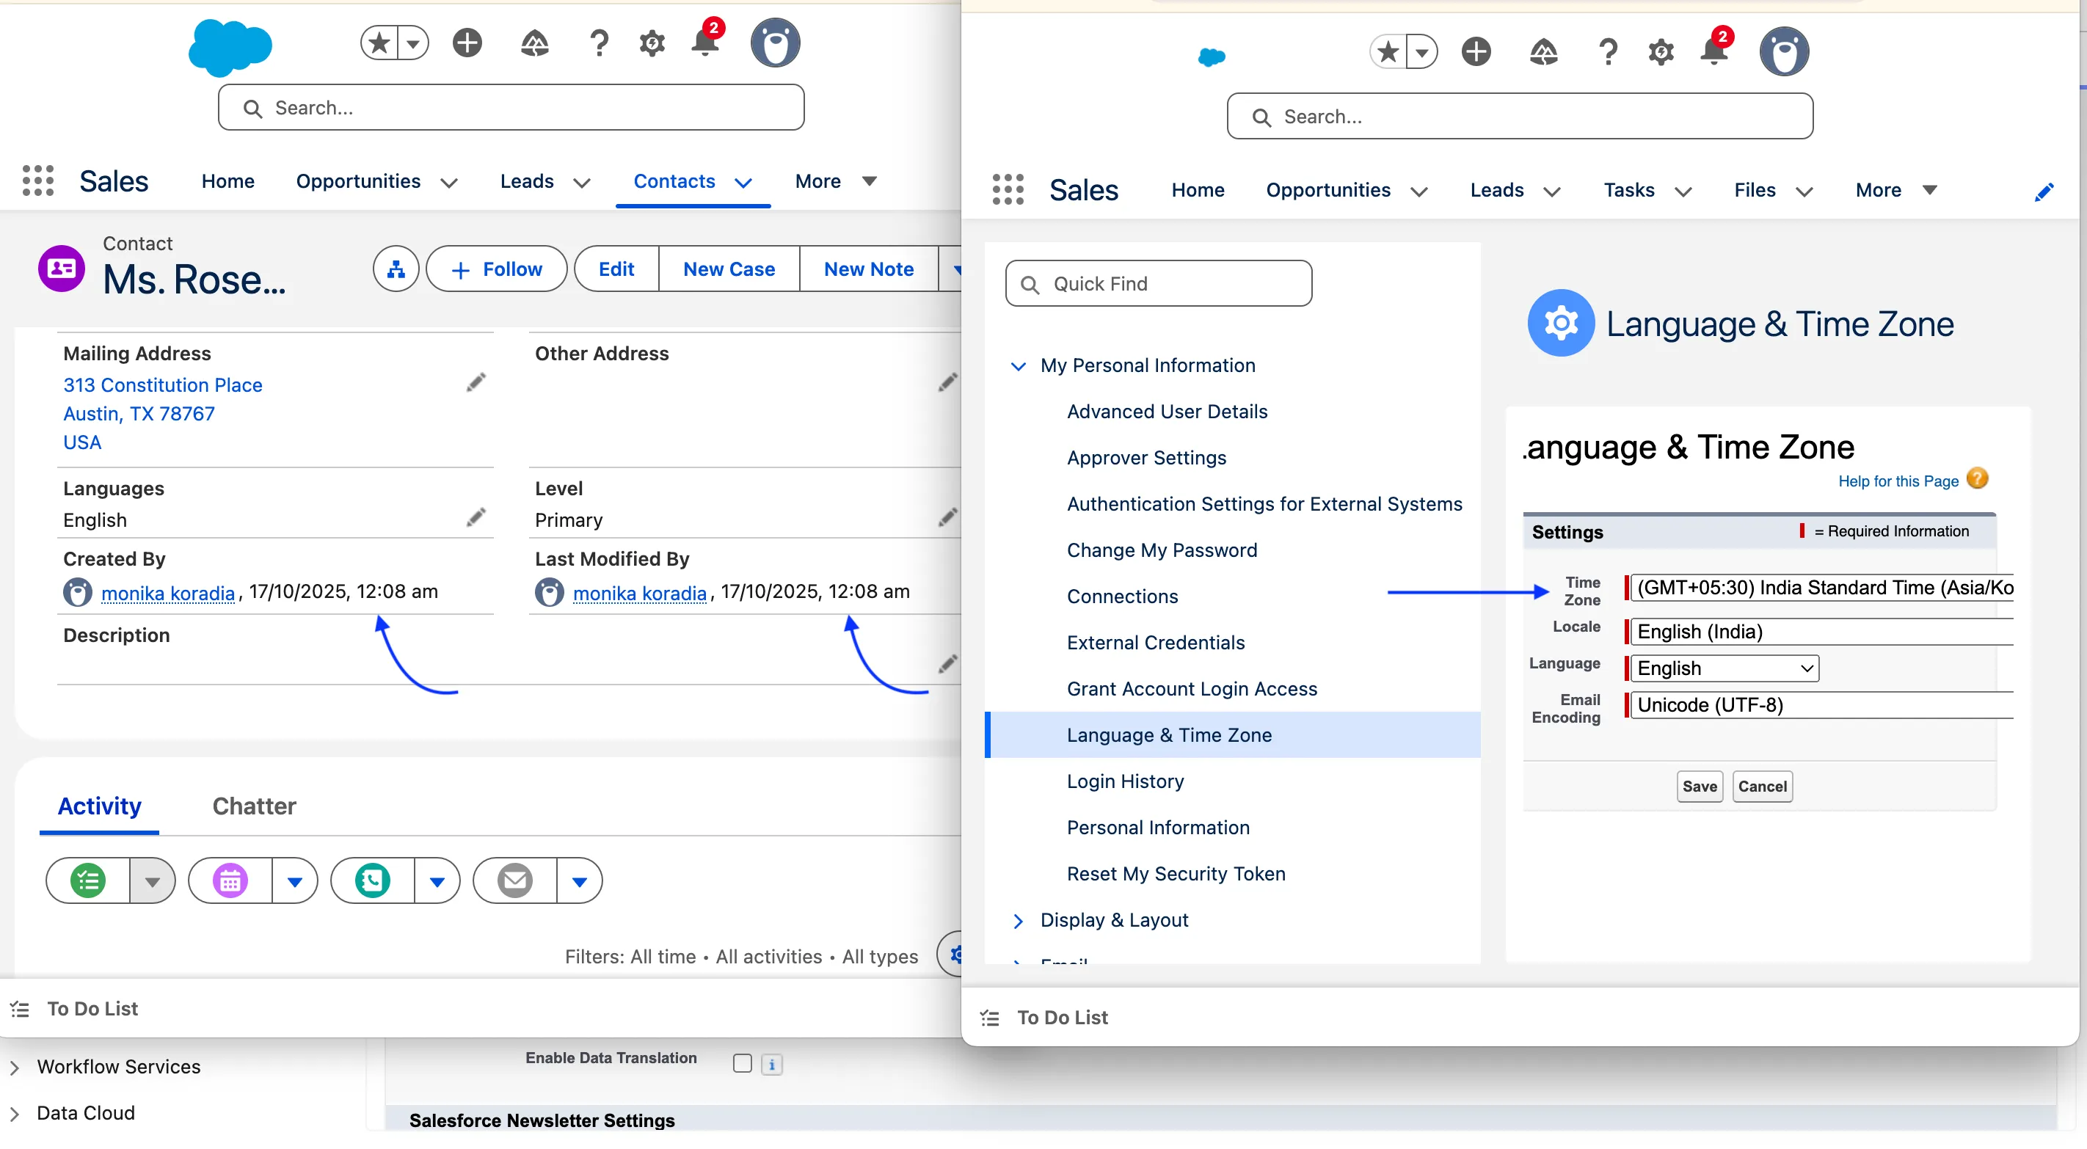Open the Setup gear in left window
The width and height of the screenshot is (2087, 1149).
(x=652, y=43)
